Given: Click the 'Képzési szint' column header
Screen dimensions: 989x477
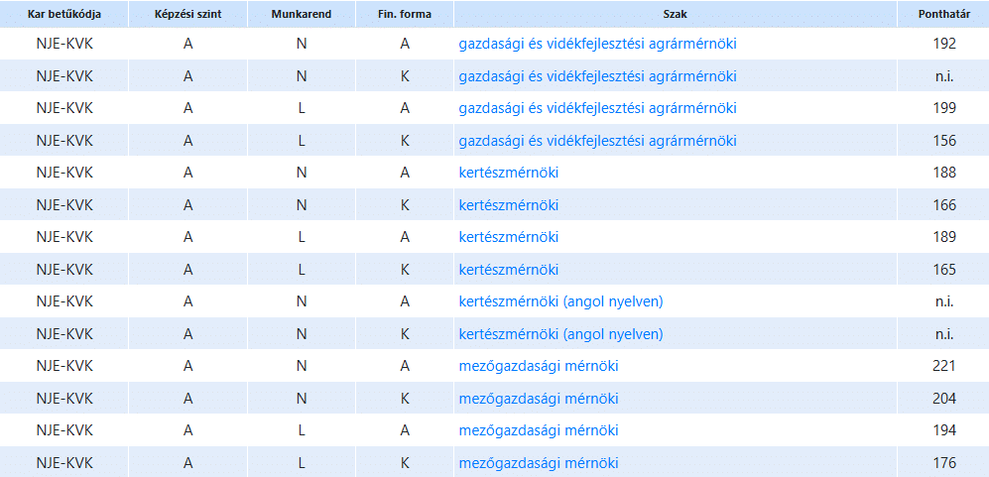Looking at the screenshot, I should (187, 15).
